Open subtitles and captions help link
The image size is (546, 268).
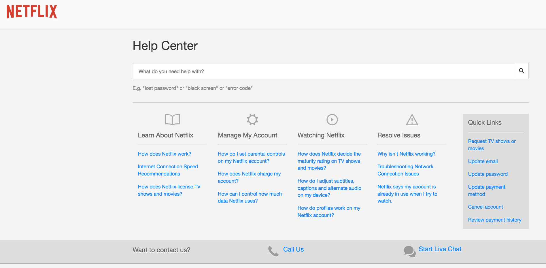pyautogui.click(x=329, y=188)
